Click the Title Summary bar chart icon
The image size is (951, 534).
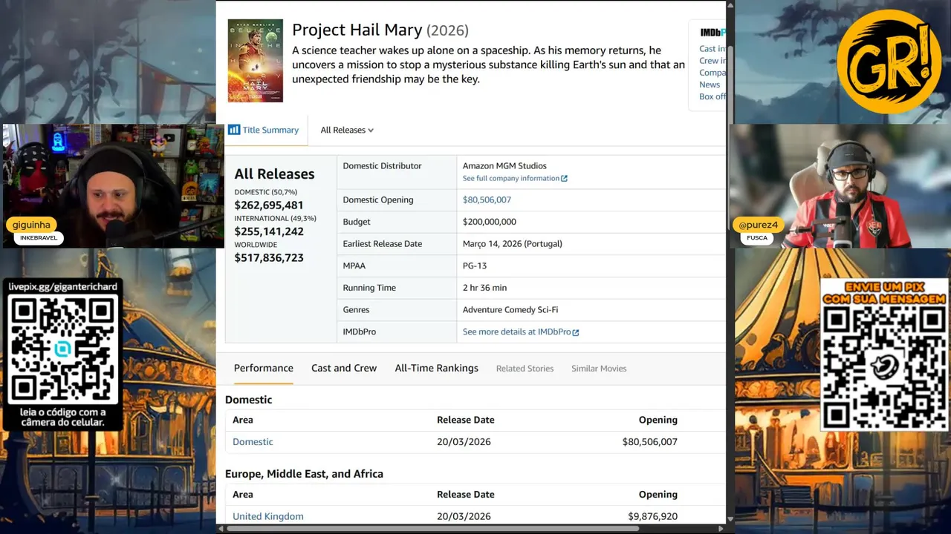coord(234,130)
